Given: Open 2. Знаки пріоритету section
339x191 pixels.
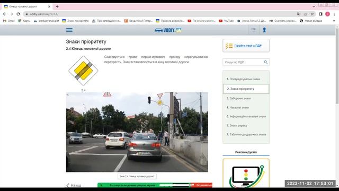Looking at the screenshot, I should pos(246,89).
